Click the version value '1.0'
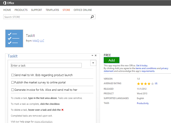The image size is (171, 123). [x=138, y=79]
